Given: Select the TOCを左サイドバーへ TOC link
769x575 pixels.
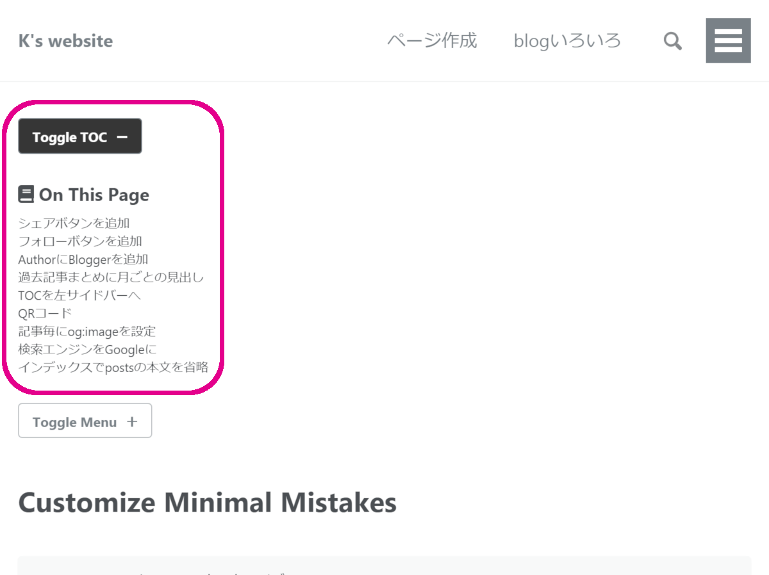Looking at the screenshot, I should 79,295.
